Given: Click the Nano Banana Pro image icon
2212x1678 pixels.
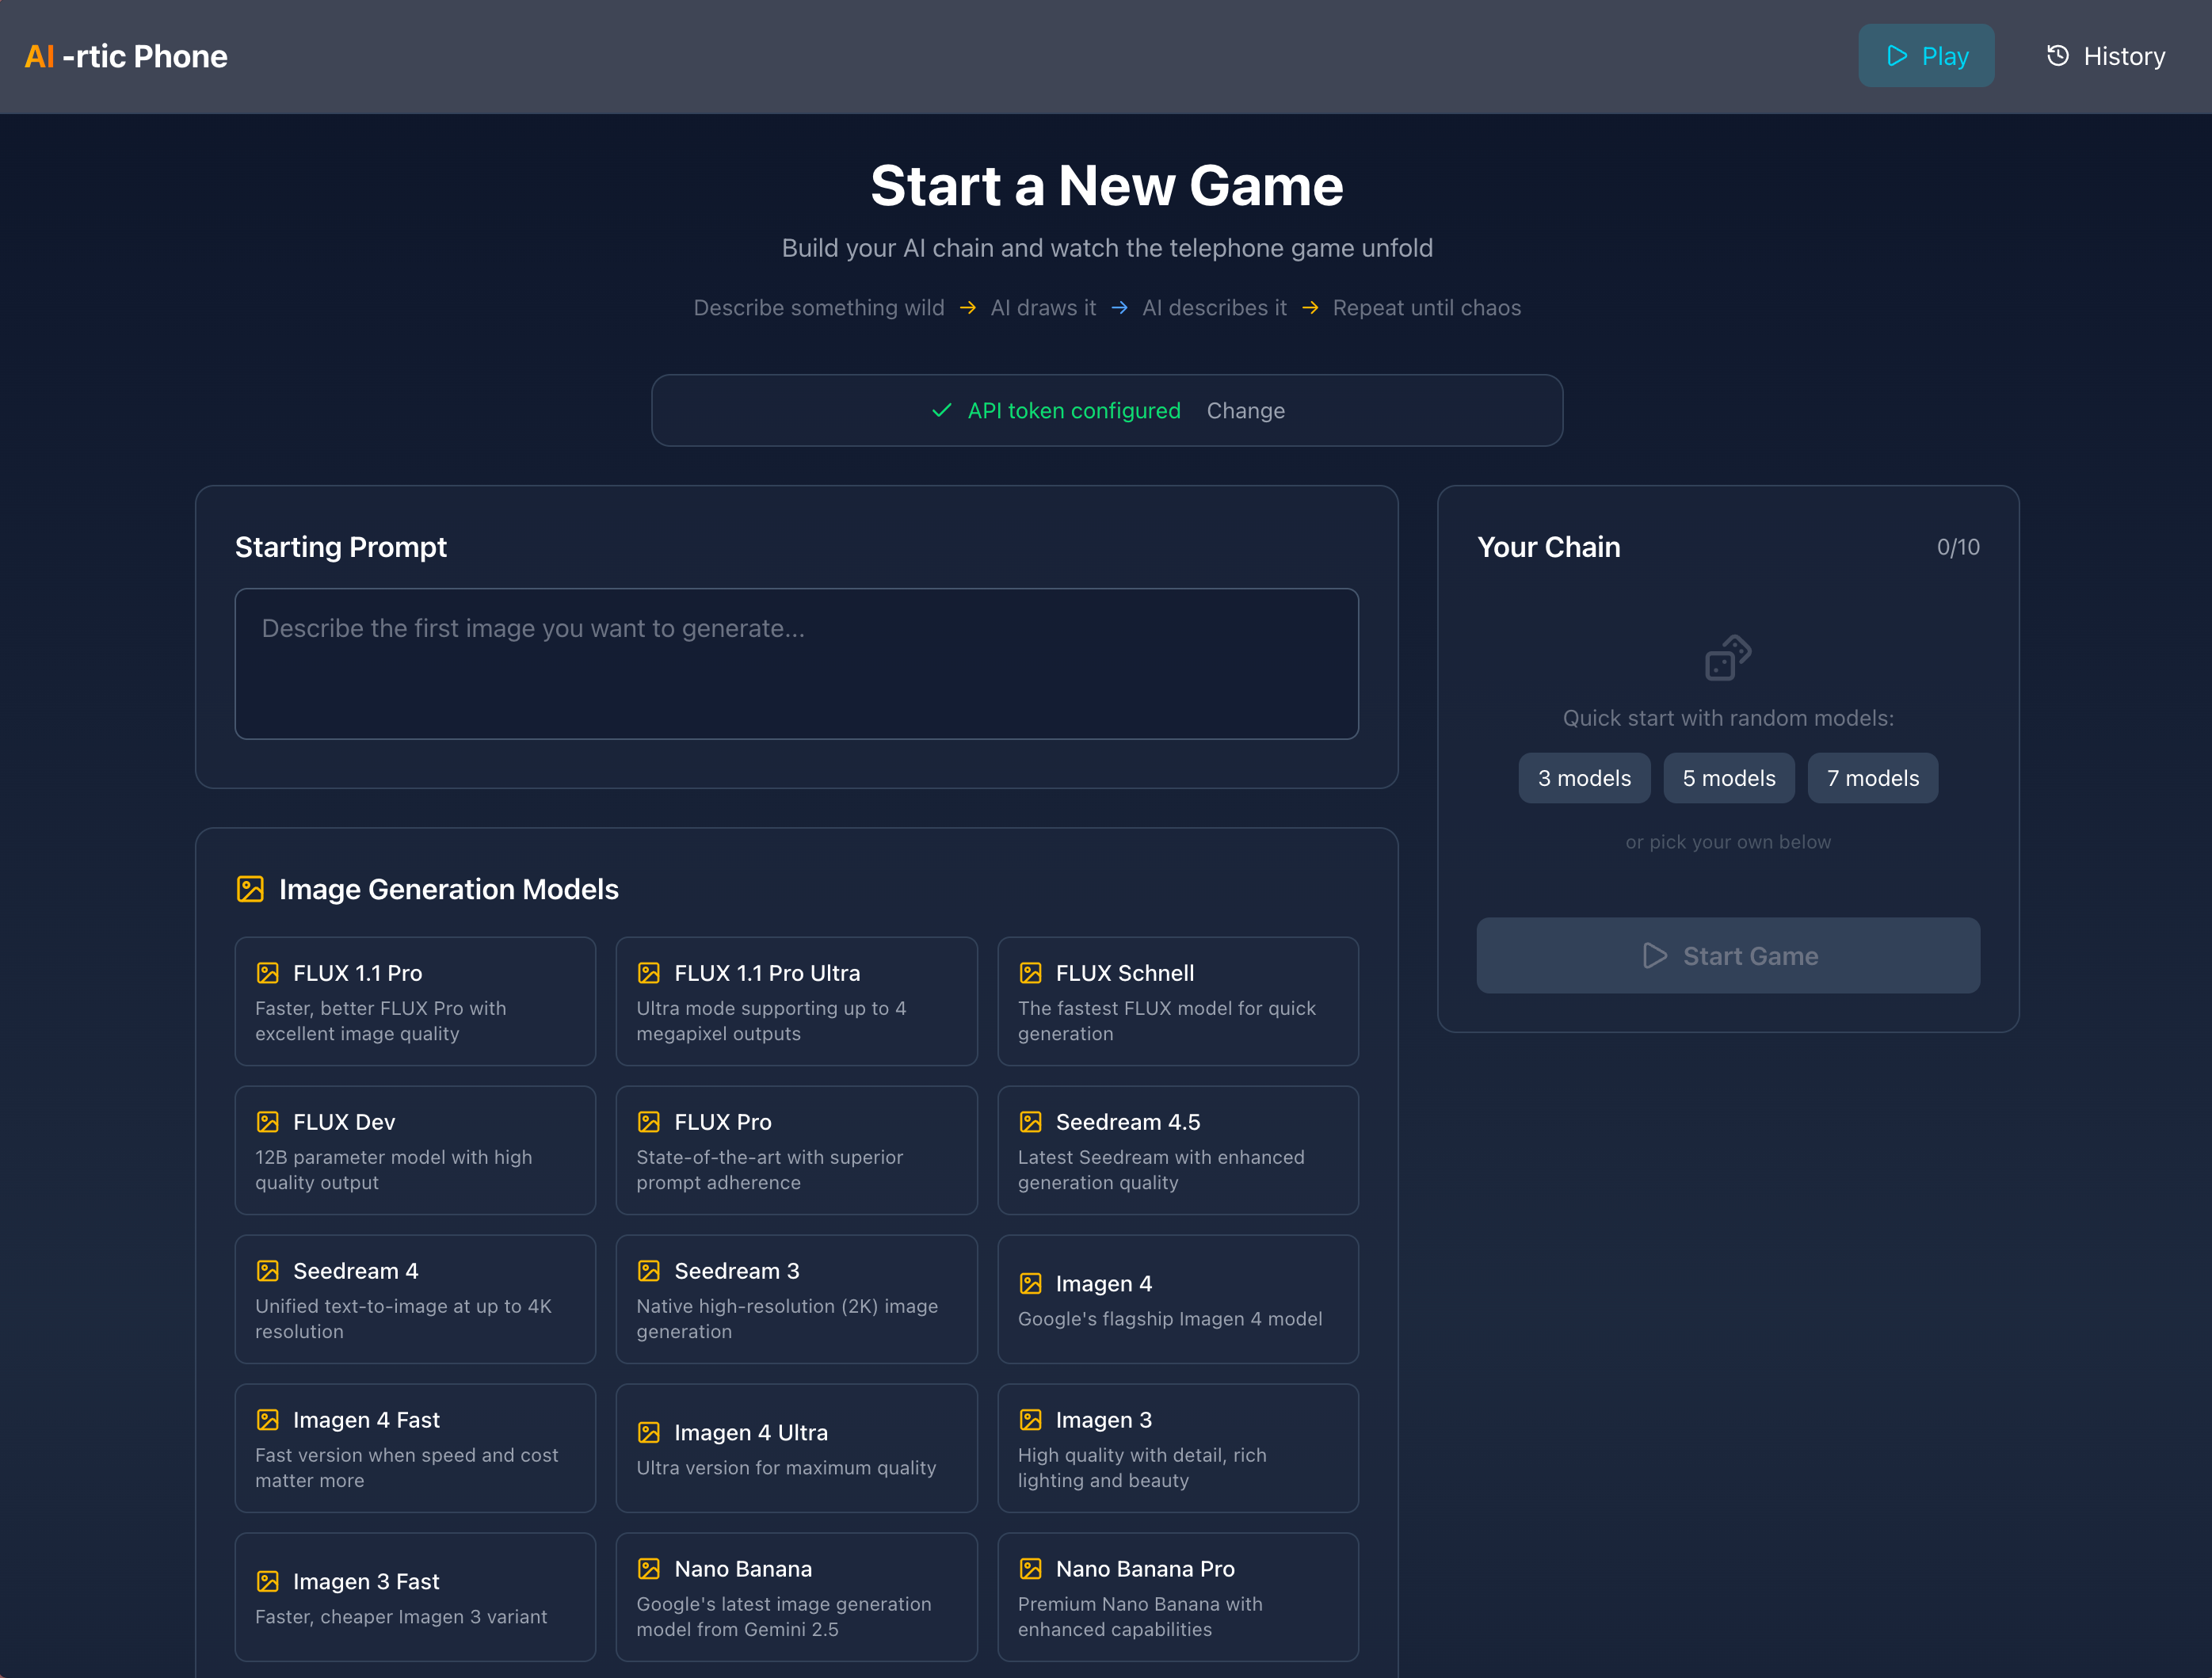Looking at the screenshot, I should point(1030,1569).
